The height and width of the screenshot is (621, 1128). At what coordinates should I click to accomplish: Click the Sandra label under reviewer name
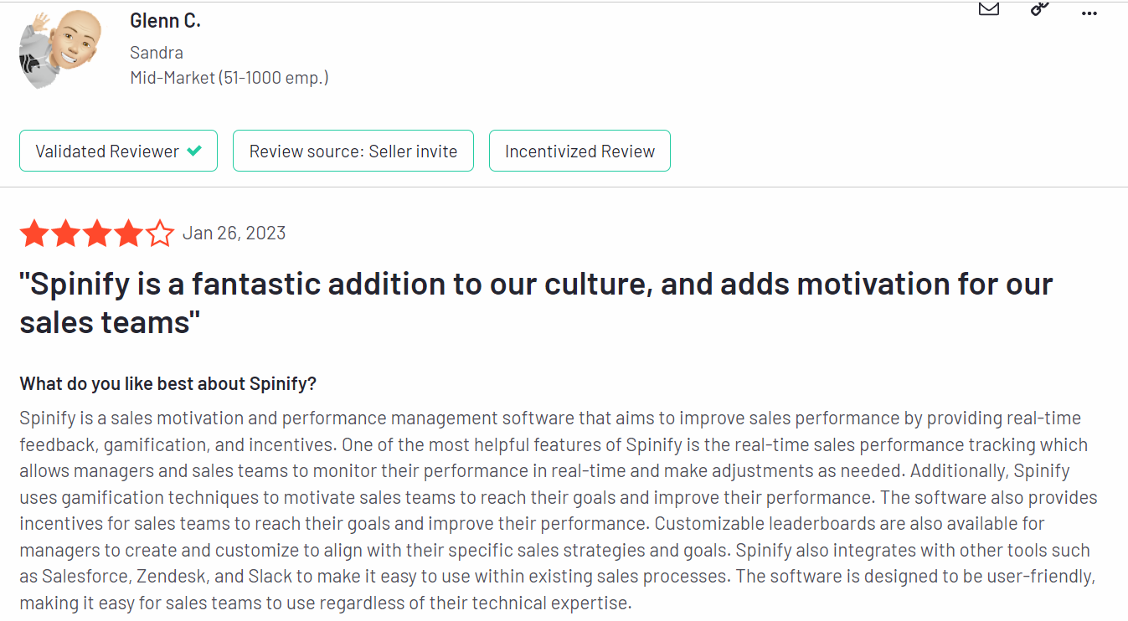point(157,52)
